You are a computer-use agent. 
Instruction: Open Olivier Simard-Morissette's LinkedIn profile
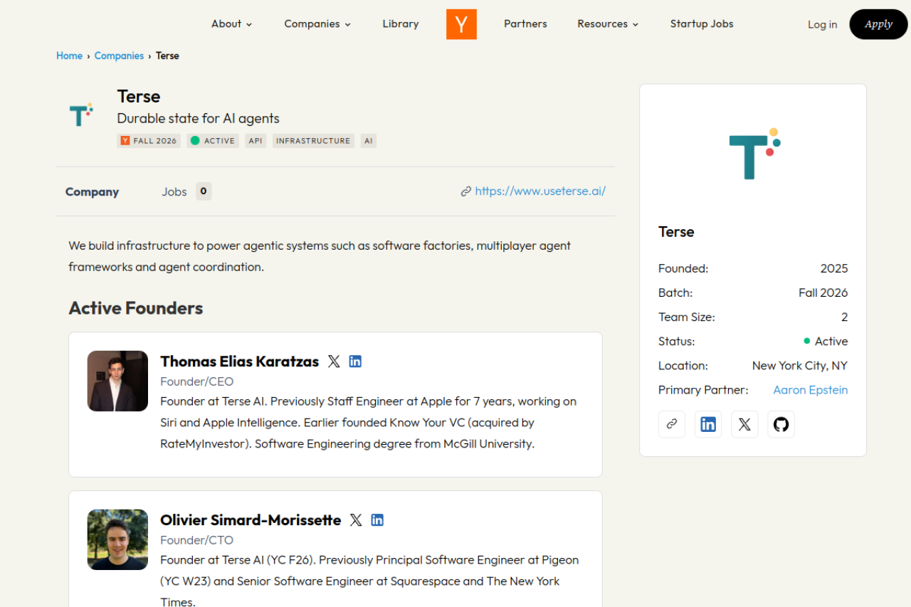coord(377,520)
